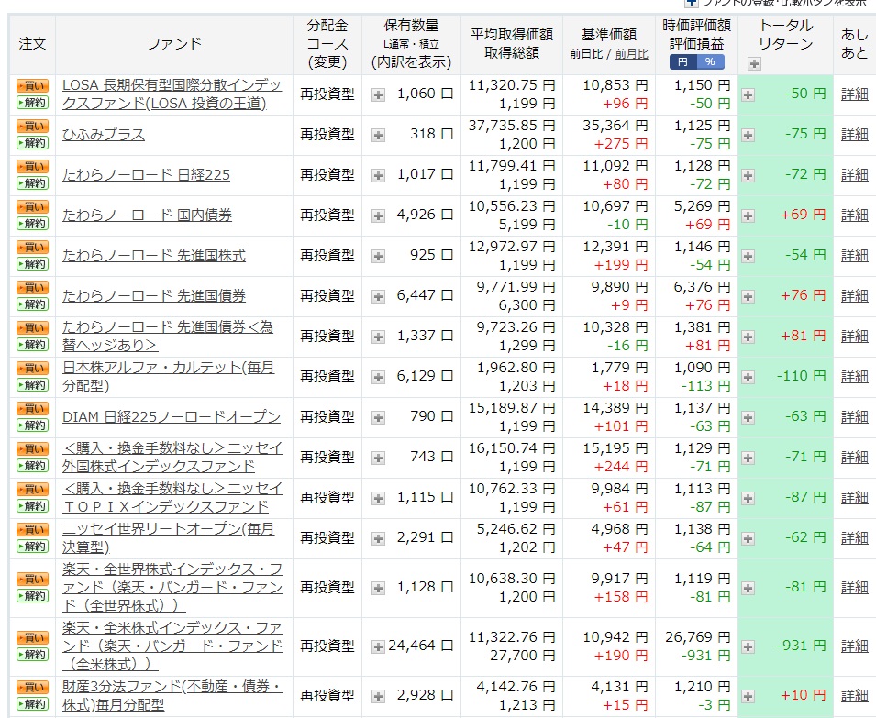Click (内訳を表示) in 保有数量 header

[411, 62]
